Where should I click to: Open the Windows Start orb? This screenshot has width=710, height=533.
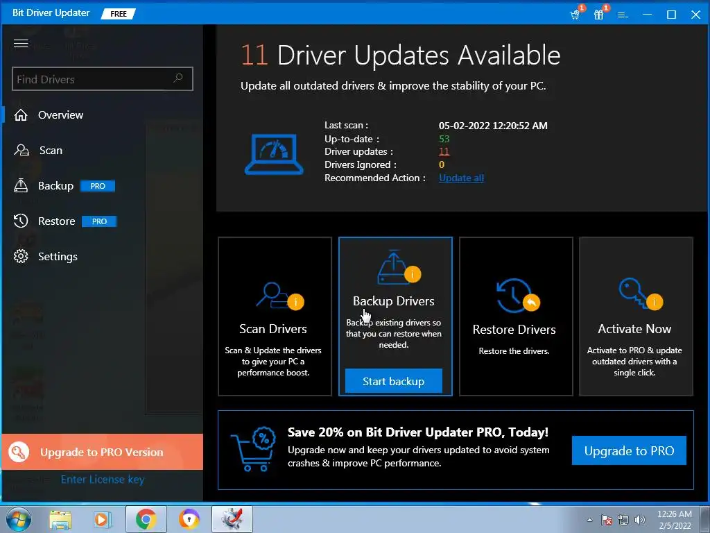click(19, 519)
